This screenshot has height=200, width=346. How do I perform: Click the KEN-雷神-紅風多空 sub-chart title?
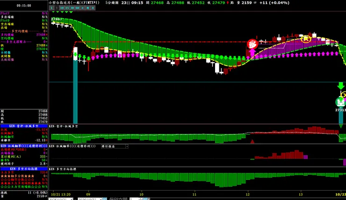click(x=63, y=126)
